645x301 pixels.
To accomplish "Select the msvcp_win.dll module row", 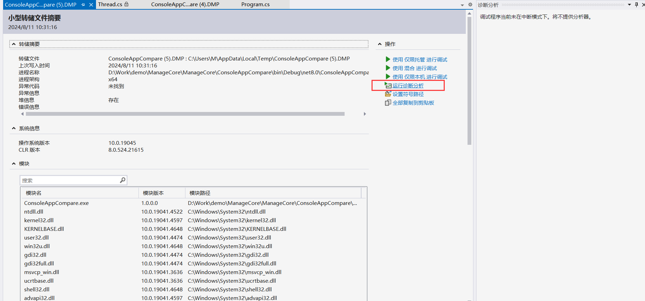I will (x=193, y=272).
